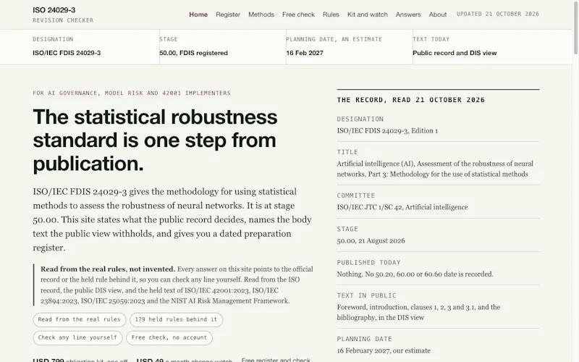The width and height of the screenshot is (579, 362).
Task: Go to Kit and watch
Action: pos(368,14)
